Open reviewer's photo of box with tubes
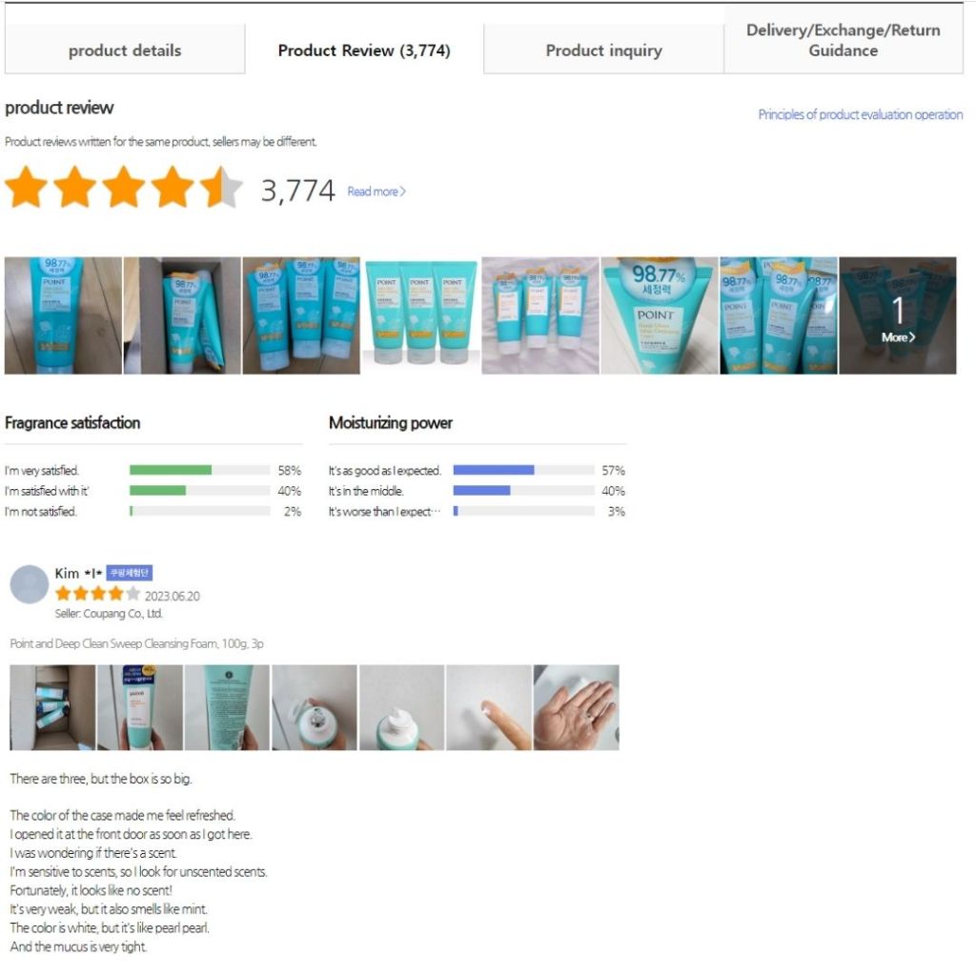Image resolution: width=976 pixels, height=976 pixels. [53, 708]
